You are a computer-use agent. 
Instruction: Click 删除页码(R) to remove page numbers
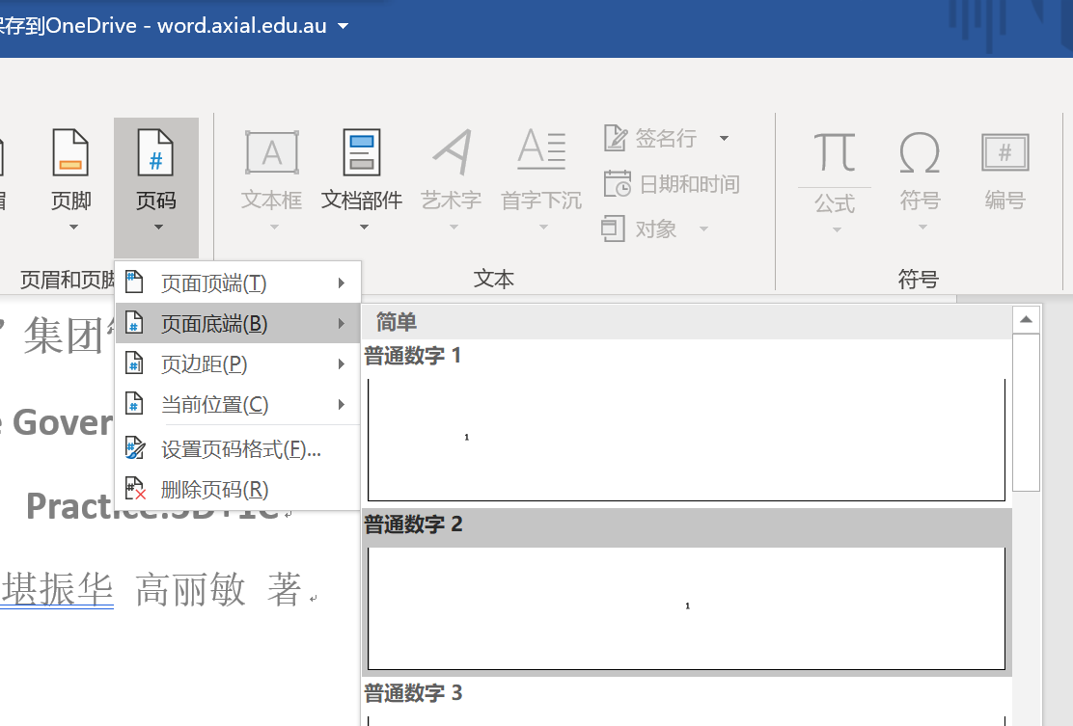[x=214, y=490]
